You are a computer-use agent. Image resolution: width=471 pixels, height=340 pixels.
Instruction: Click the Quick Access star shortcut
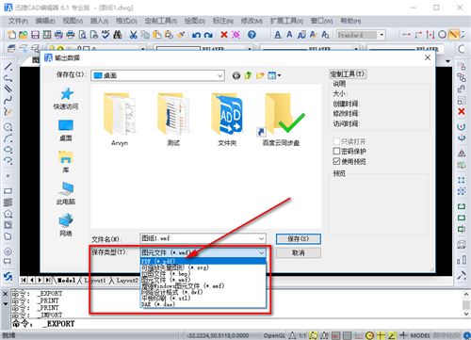click(x=66, y=99)
